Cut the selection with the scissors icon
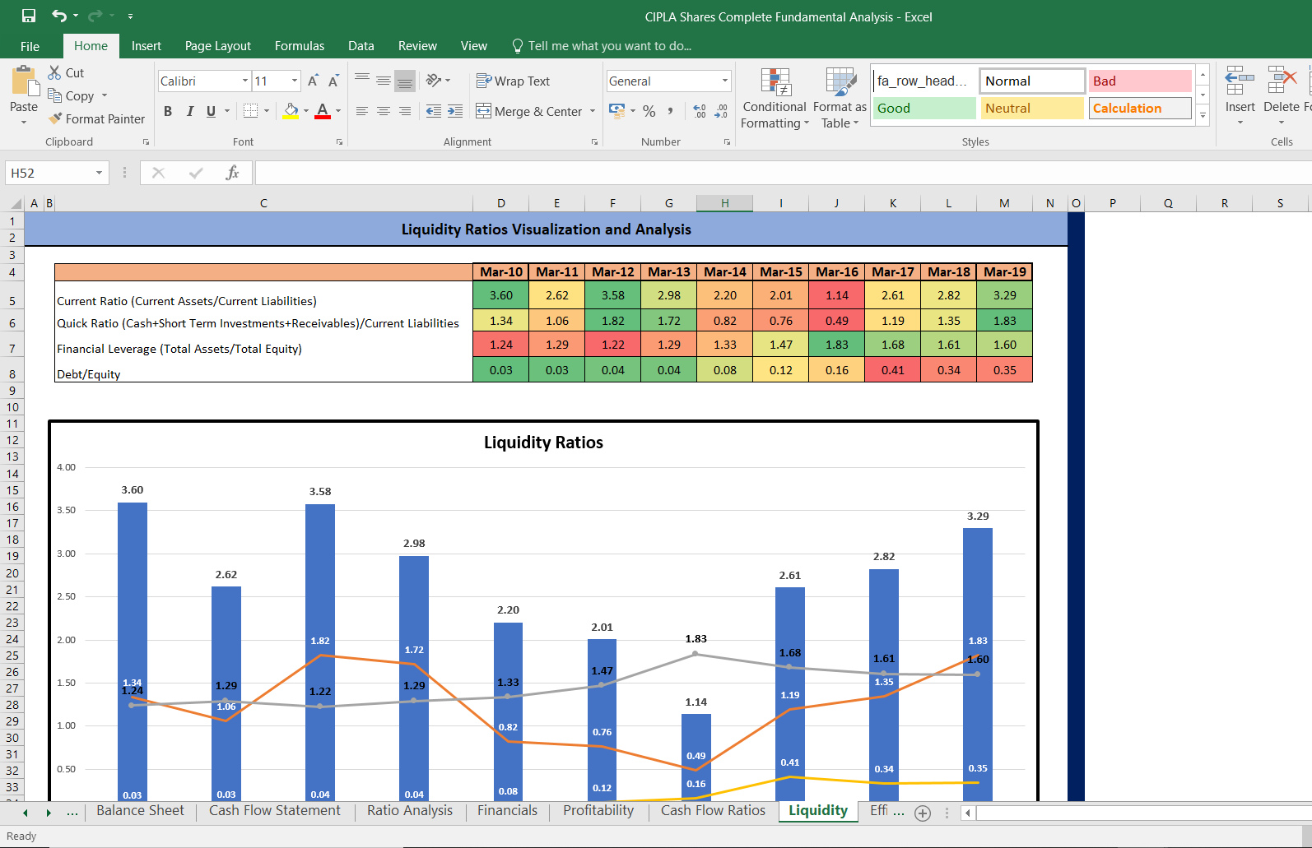Image resolution: width=1312 pixels, height=848 pixels. [55, 72]
